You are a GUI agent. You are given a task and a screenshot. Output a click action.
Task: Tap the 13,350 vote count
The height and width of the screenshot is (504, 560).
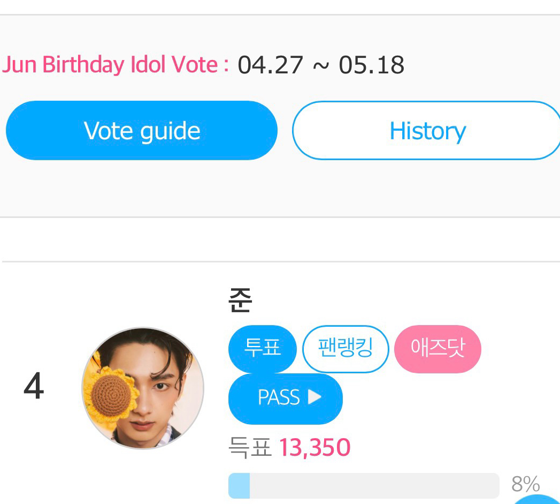tap(314, 448)
